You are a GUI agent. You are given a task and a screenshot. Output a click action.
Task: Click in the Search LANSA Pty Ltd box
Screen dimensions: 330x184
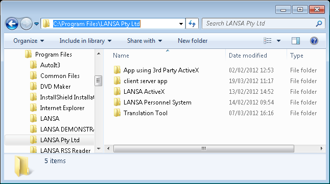click(x=260, y=23)
